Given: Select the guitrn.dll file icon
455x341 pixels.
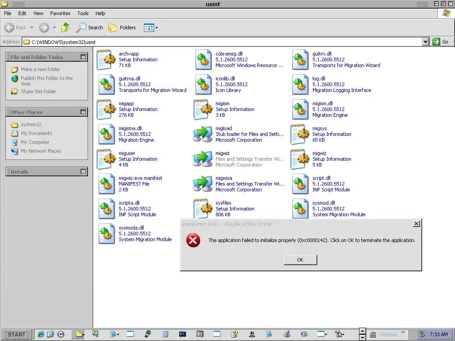Looking at the screenshot, I should (x=300, y=59).
